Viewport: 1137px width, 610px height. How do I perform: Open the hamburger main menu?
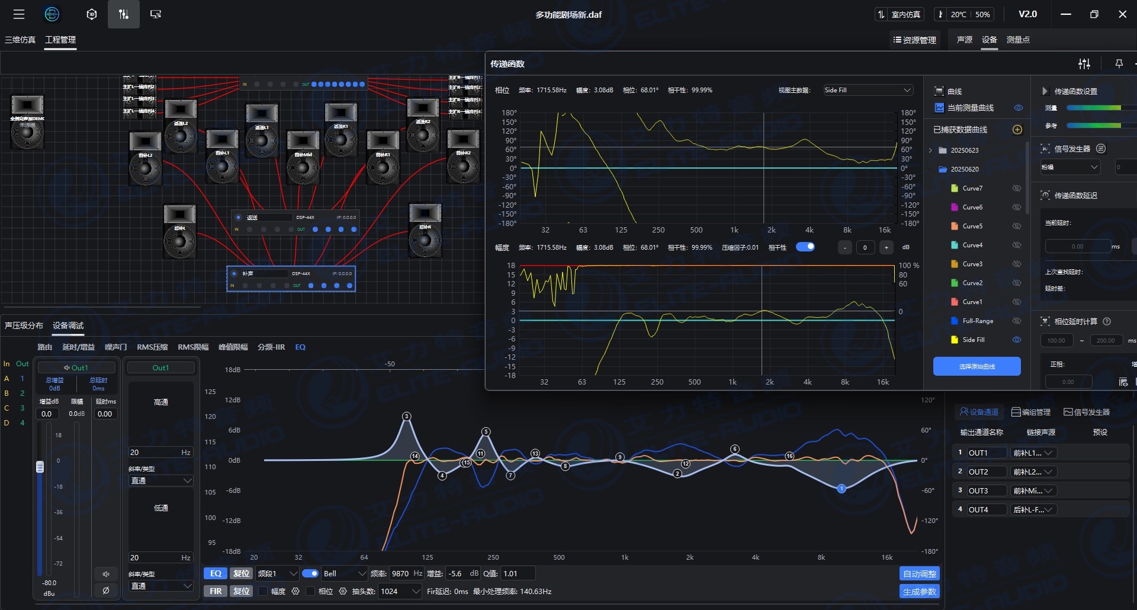[19, 14]
